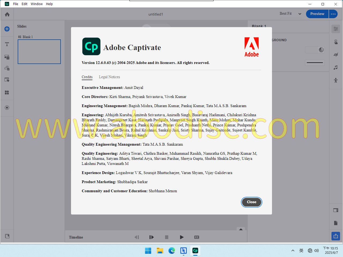Click the untitled1 project title
The width and height of the screenshot is (343, 257).
point(156,14)
